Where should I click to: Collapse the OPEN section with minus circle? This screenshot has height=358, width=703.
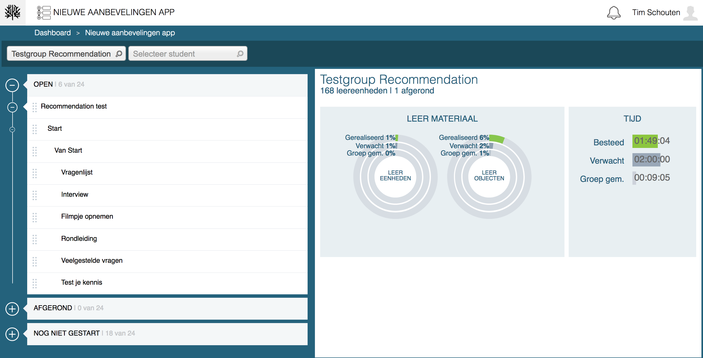tap(12, 85)
